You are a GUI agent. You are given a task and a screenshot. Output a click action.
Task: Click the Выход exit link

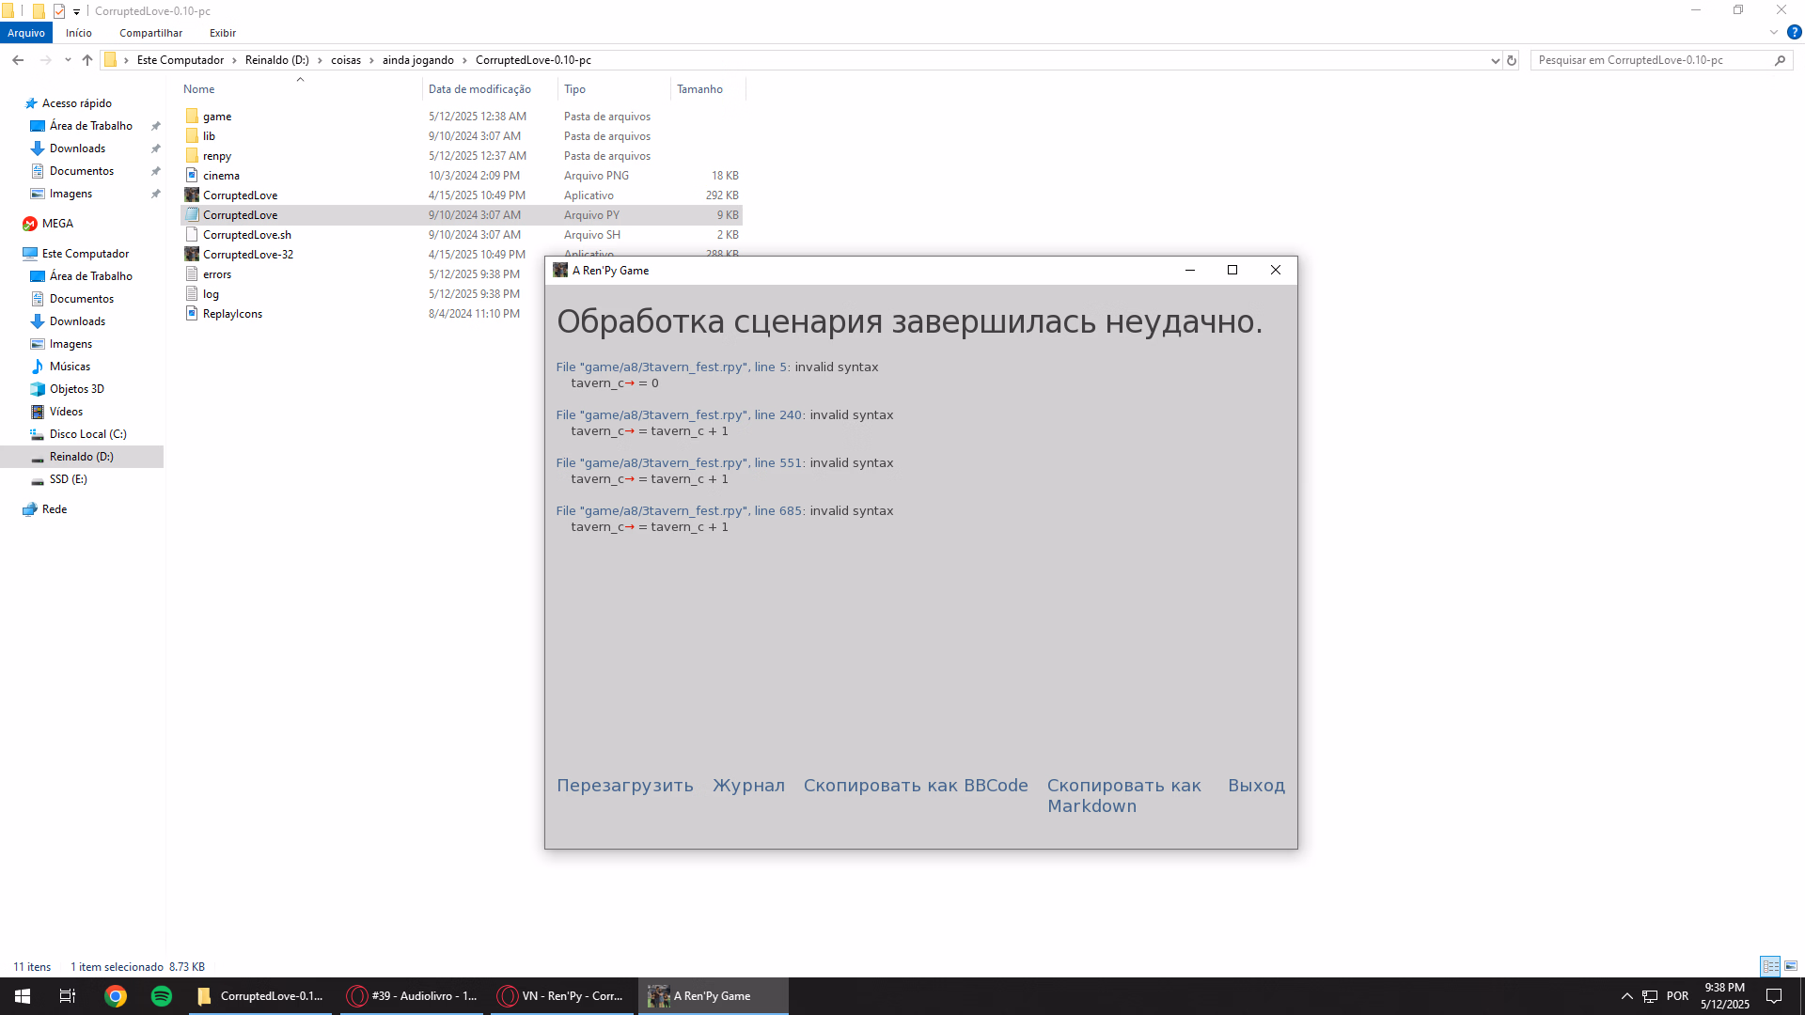[1256, 786]
